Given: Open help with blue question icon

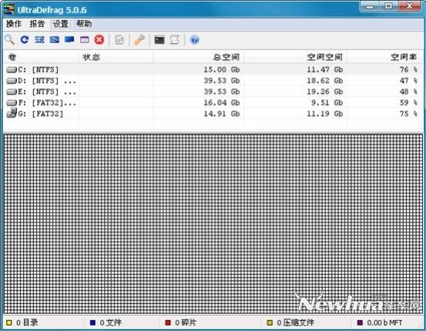Looking at the screenshot, I should point(194,40).
